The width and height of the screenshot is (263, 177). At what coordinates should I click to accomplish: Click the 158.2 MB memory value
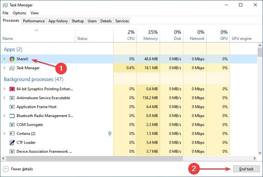tap(150, 98)
